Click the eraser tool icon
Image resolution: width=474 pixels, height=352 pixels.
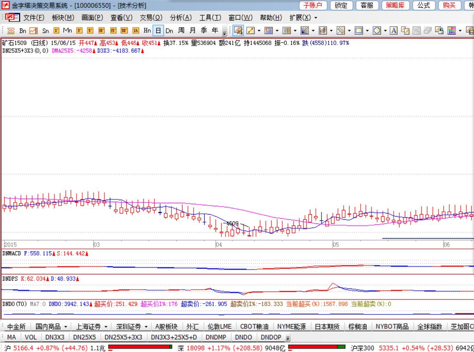point(428,31)
